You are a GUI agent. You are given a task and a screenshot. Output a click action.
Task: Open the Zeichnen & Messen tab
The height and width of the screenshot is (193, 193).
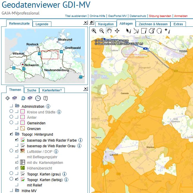pos(153,24)
